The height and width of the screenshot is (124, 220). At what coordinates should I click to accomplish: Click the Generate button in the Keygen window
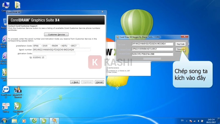(181, 49)
